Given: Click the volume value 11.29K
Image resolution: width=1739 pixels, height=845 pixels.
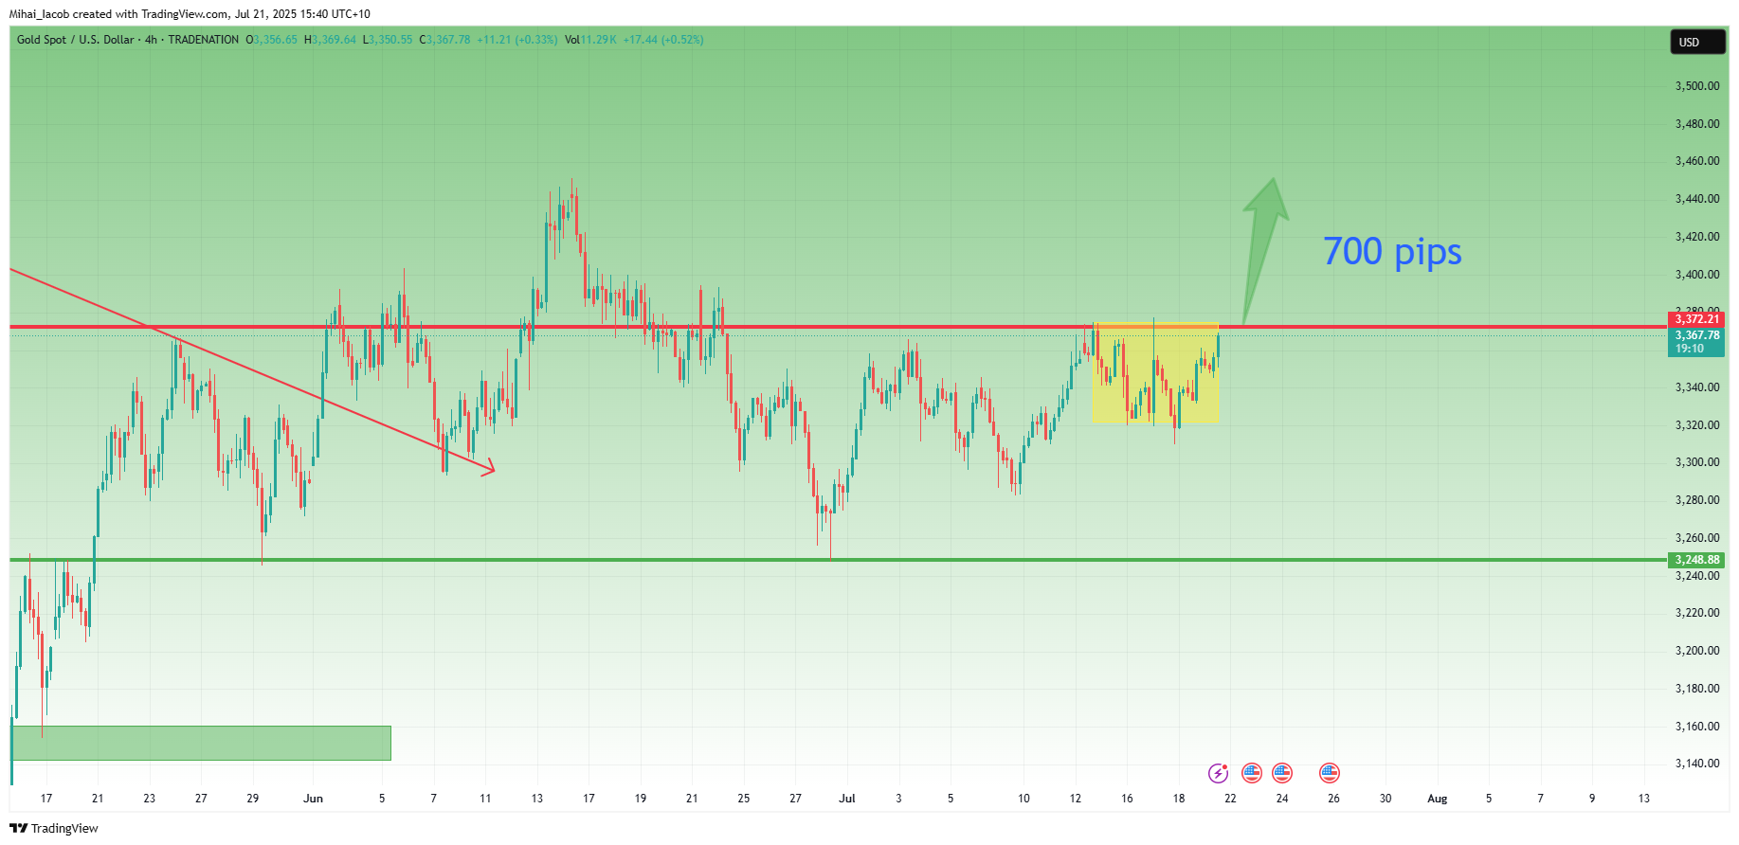Looking at the screenshot, I should click(x=598, y=40).
